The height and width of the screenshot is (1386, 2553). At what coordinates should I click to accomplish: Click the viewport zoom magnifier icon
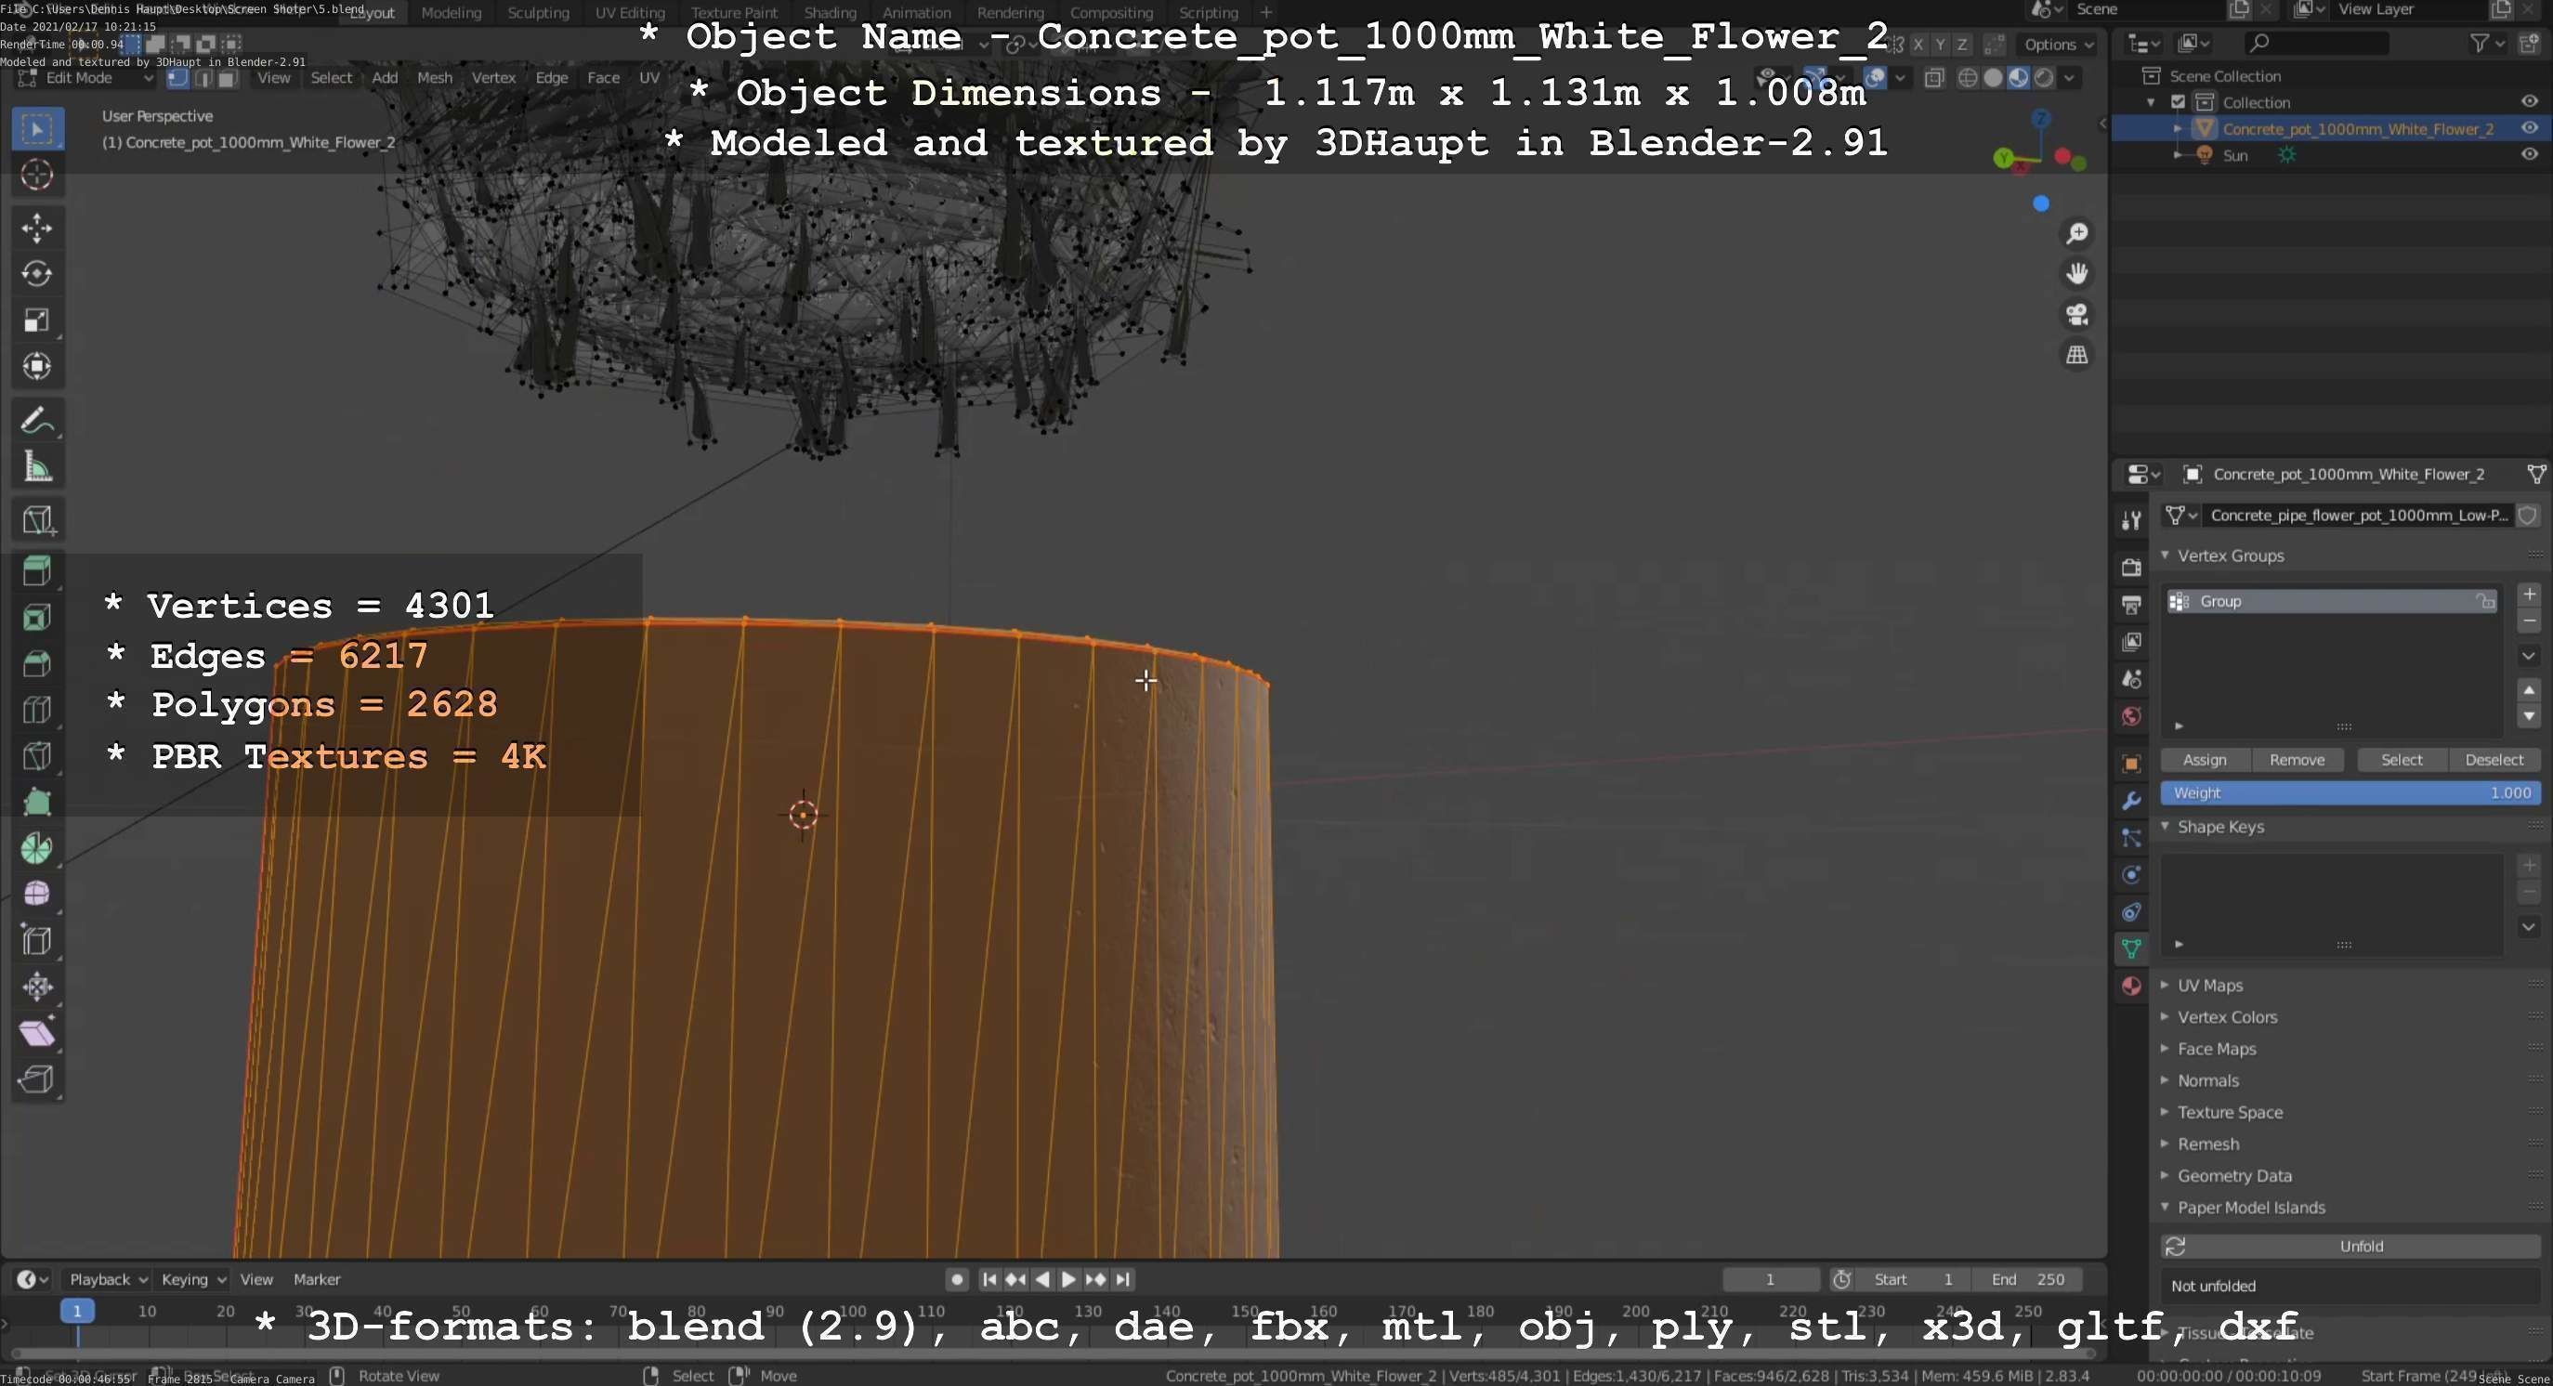tap(2076, 234)
